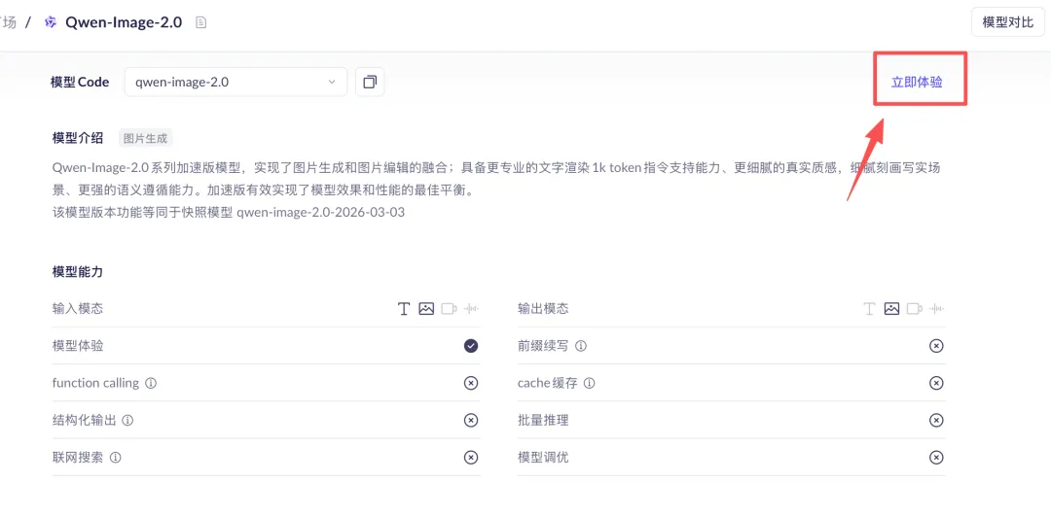This screenshot has width=1051, height=516.
Task: Click the cache缓存 row label
Action: click(547, 384)
